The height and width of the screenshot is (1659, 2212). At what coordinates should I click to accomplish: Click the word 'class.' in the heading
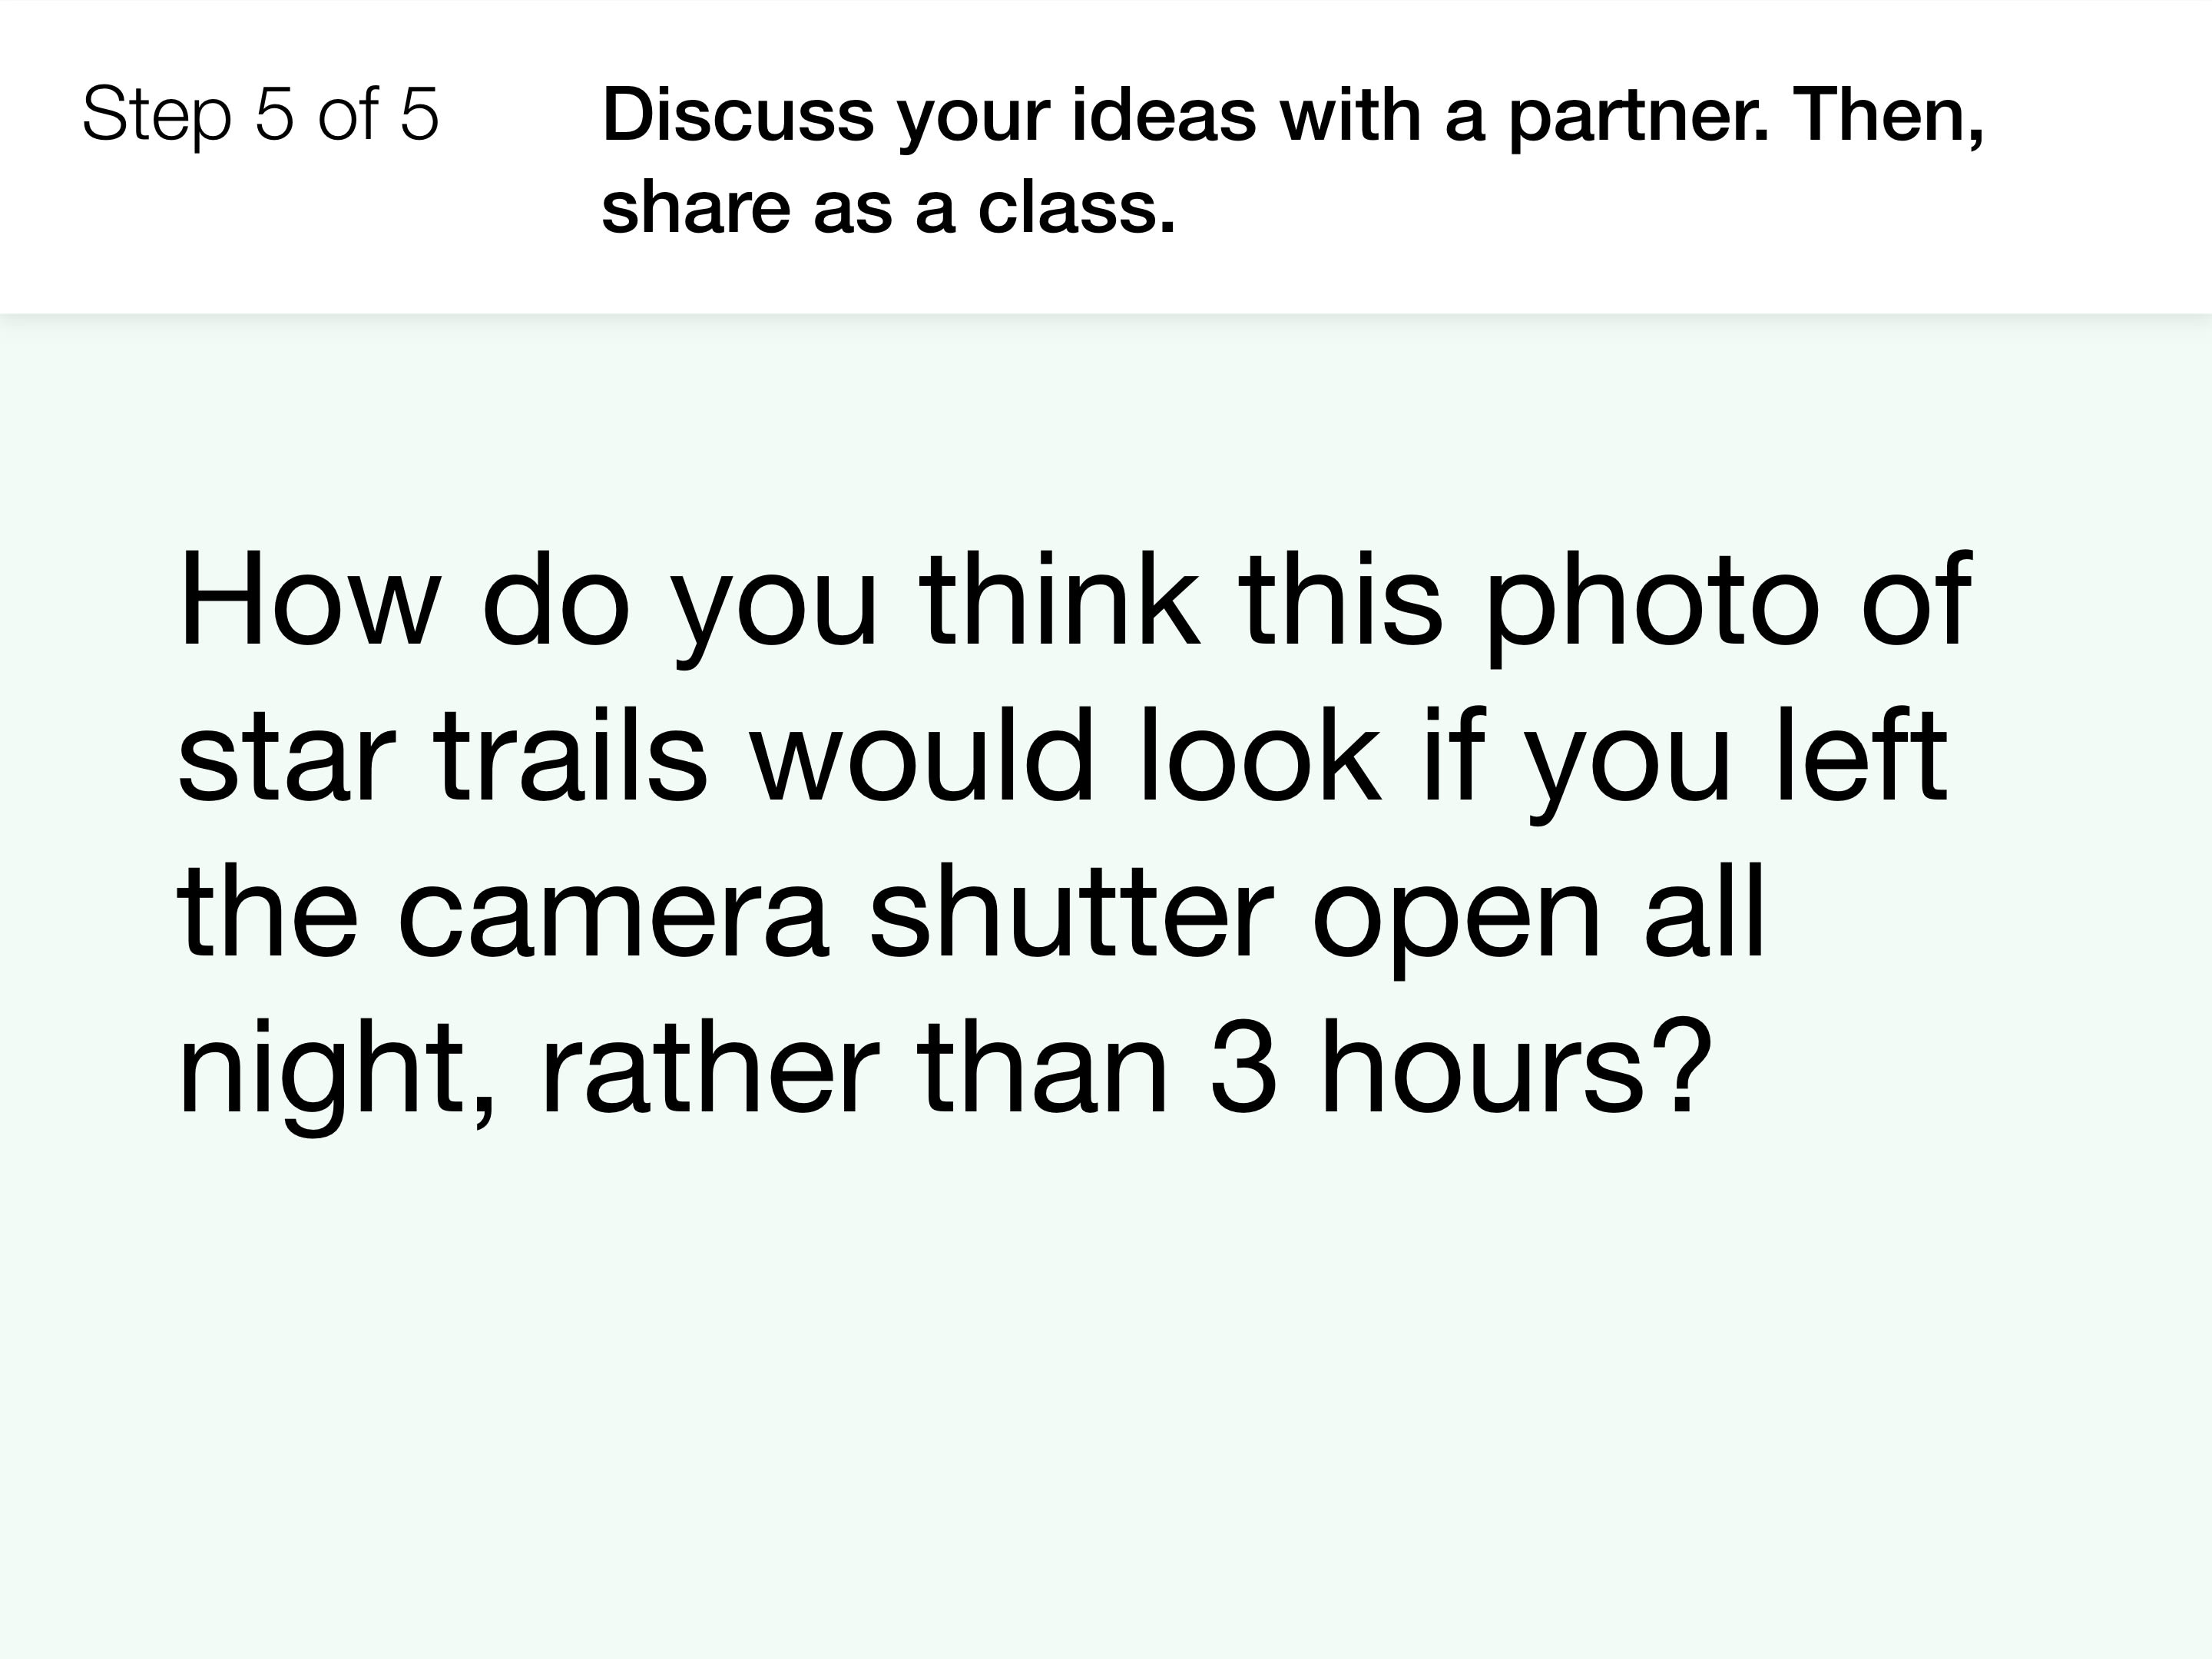(1076, 208)
